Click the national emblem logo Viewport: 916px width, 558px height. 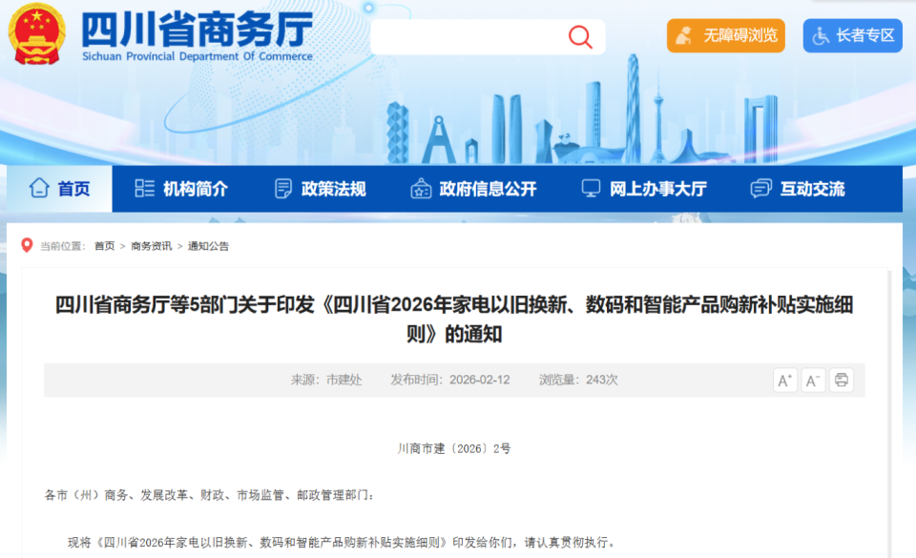click(x=36, y=35)
